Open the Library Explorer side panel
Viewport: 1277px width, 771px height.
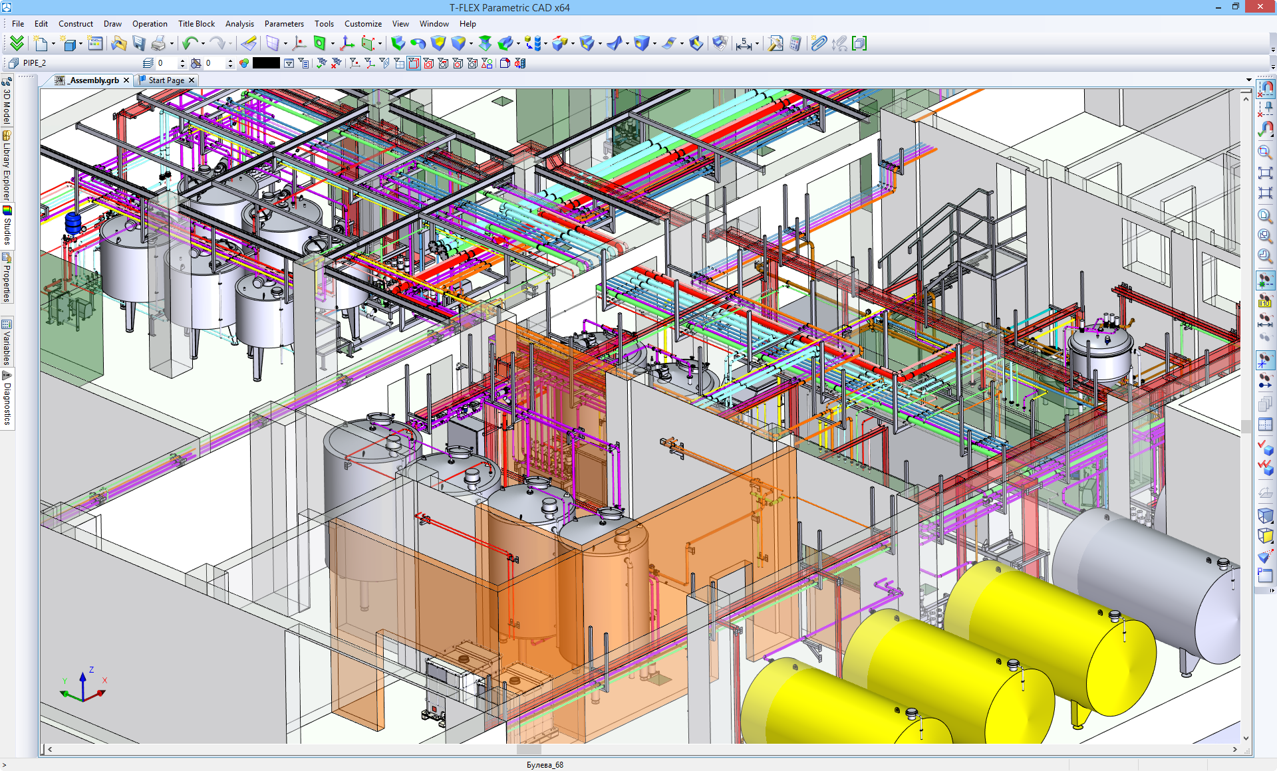coord(7,165)
